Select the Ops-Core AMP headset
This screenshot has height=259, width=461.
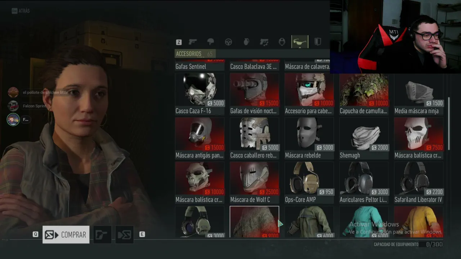coord(309,182)
